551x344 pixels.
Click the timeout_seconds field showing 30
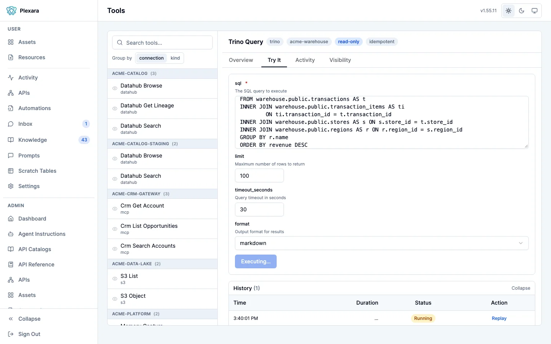[x=259, y=209]
